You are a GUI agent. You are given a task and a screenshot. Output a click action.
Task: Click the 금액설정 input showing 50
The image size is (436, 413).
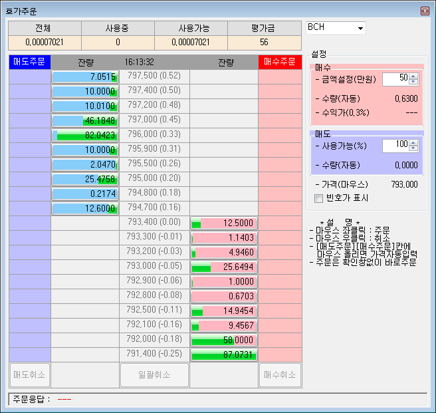pos(396,79)
